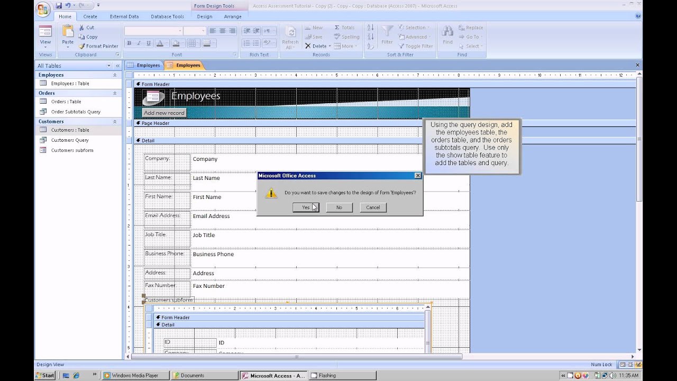The image size is (677, 381).
Task: Open Selection filter dropdown
Action: point(414,28)
